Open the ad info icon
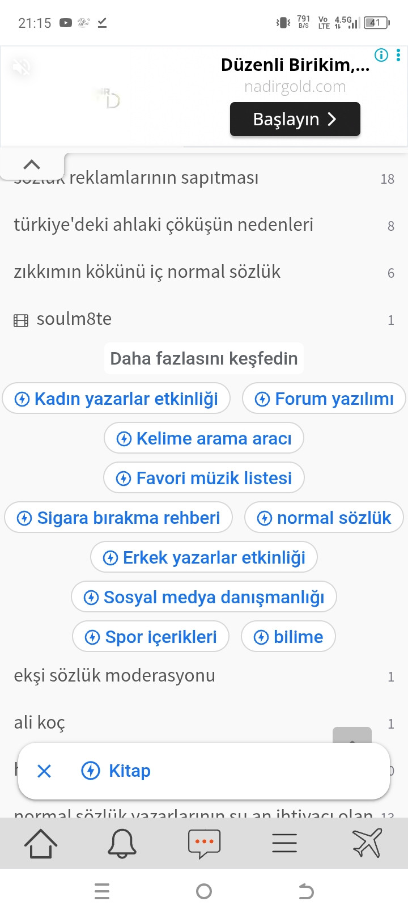 tap(381, 55)
